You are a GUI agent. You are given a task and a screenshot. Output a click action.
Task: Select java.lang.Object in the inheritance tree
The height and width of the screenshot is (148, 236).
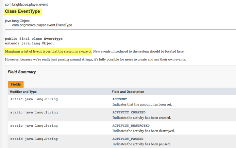pyautogui.click(x=17, y=21)
